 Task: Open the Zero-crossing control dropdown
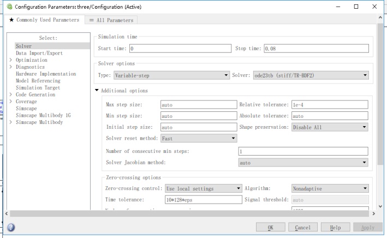pyautogui.click(x=204, y=188)
